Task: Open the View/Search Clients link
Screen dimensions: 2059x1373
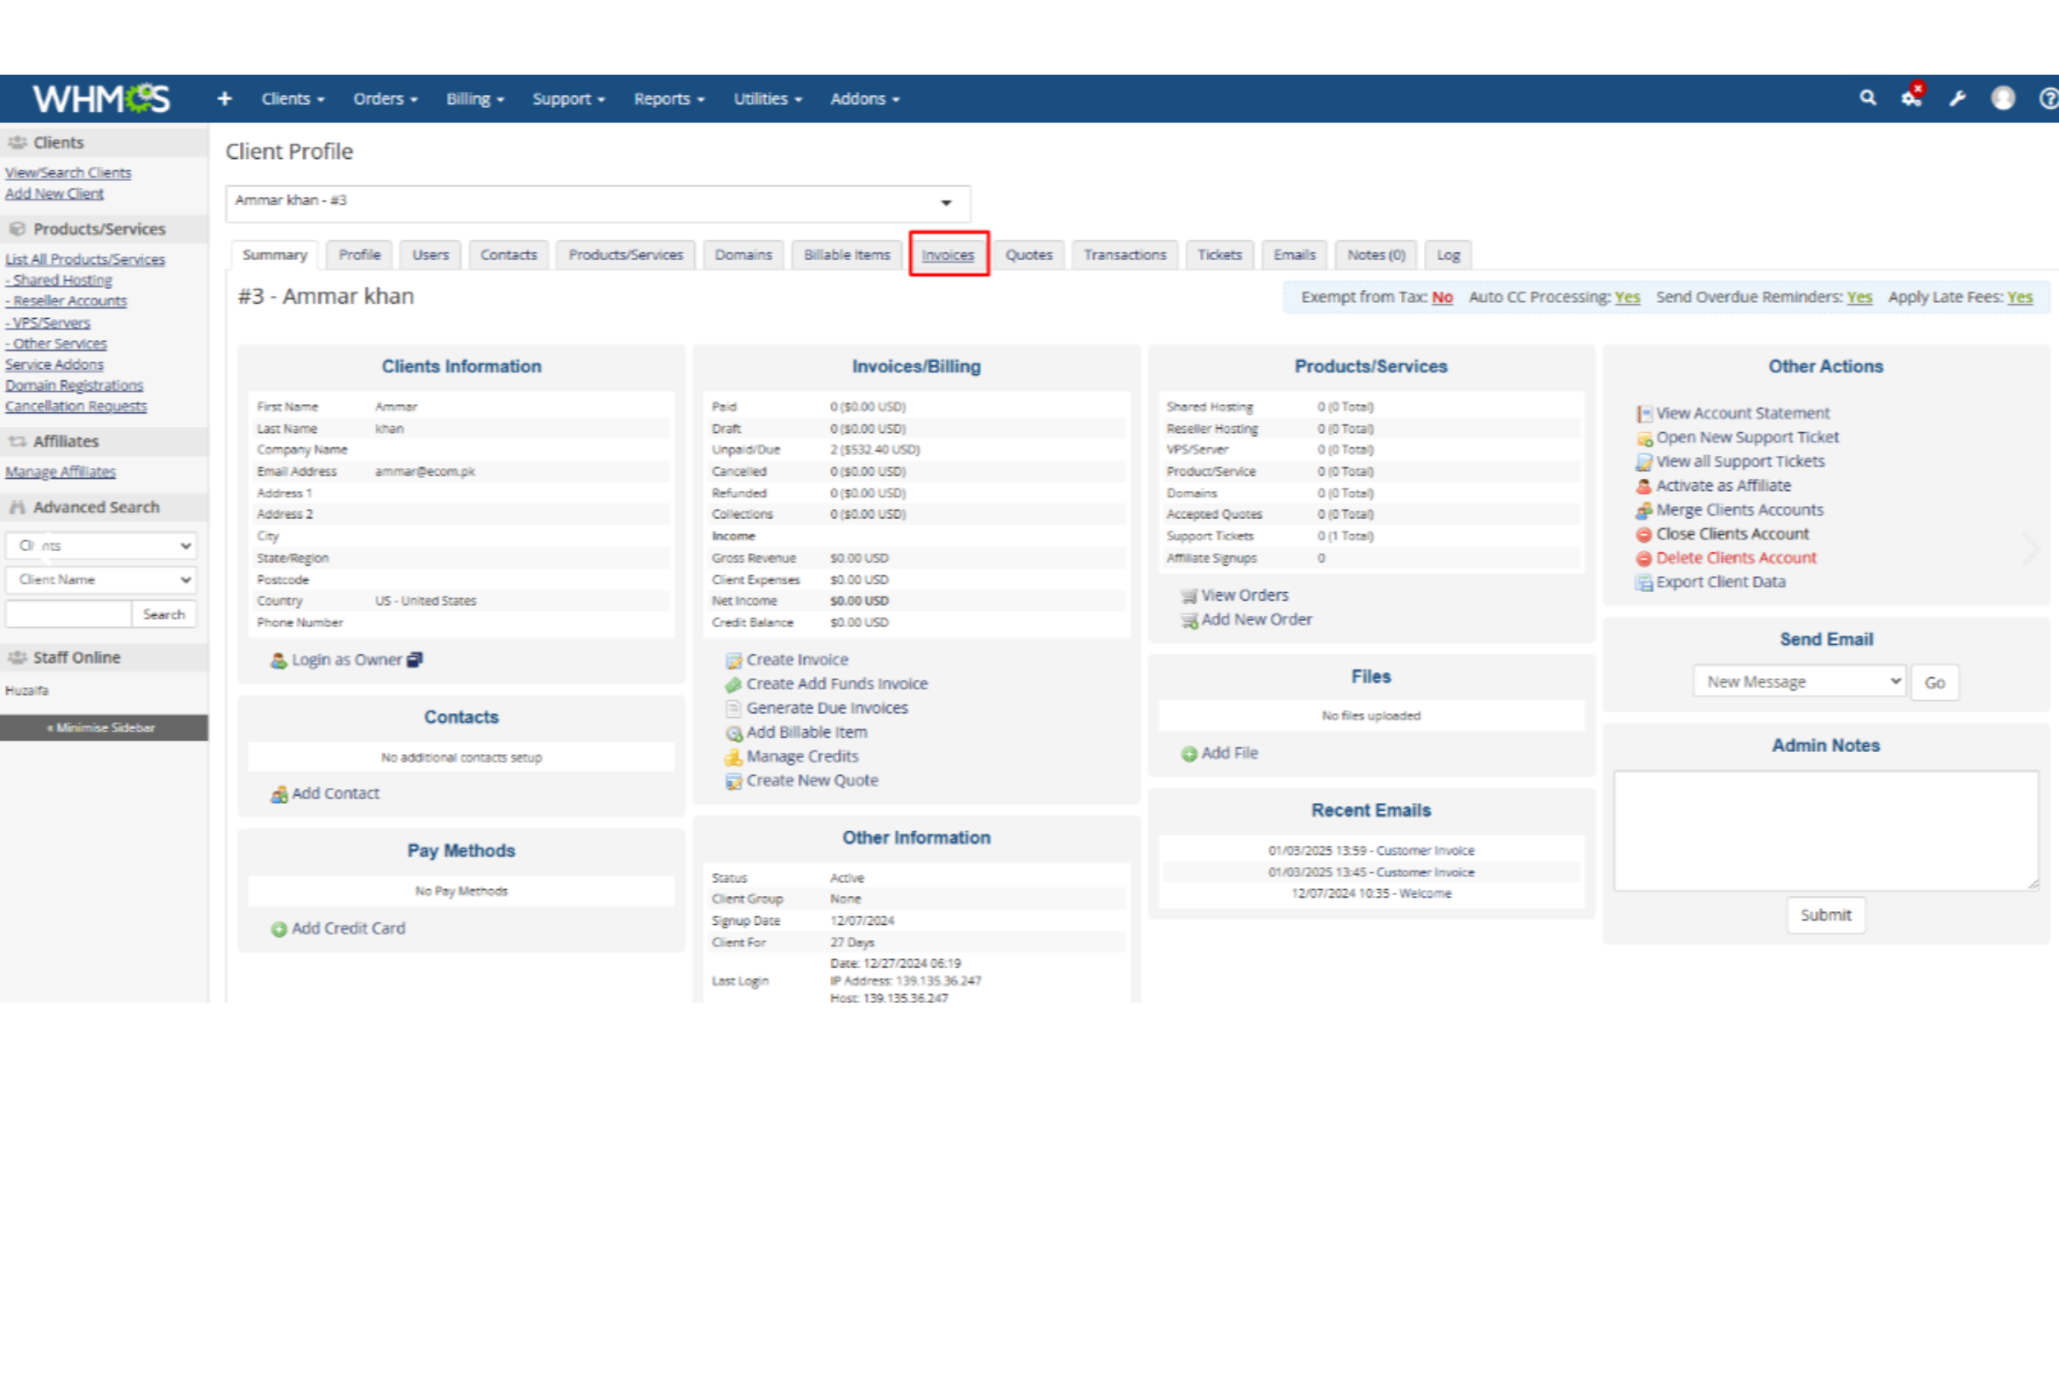Action: (x=68, y=173)
